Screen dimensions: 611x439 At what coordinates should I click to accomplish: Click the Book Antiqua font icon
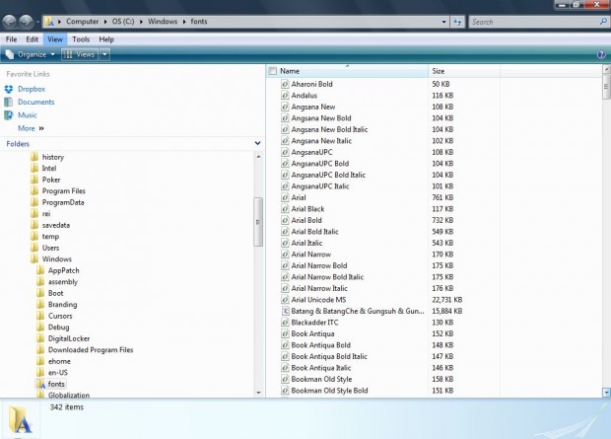point(285,333)
